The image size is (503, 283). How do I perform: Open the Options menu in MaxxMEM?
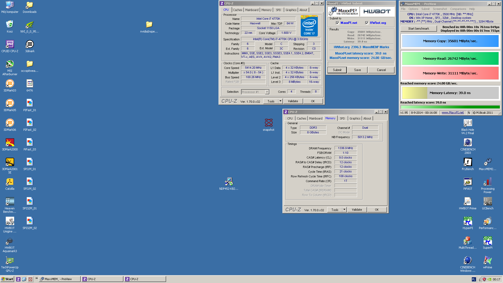(x=413, y=9)
